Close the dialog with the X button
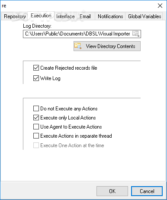This screenshot has width=167, height=200. pyautogui.click(x=160, y=6)
